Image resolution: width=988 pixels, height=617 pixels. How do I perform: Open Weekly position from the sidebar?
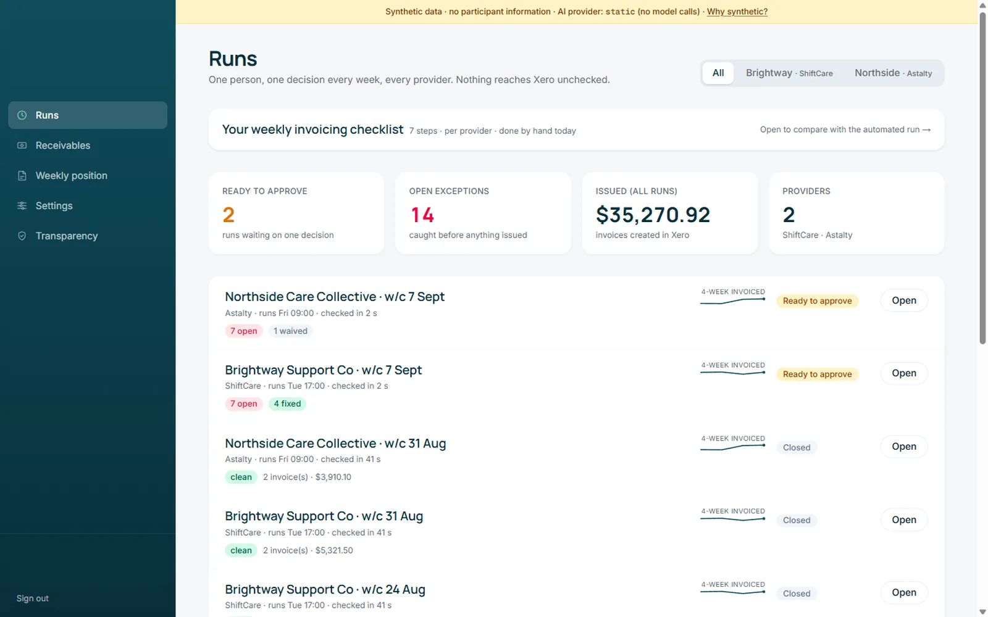pyautogui.click(x=88, y=176)
